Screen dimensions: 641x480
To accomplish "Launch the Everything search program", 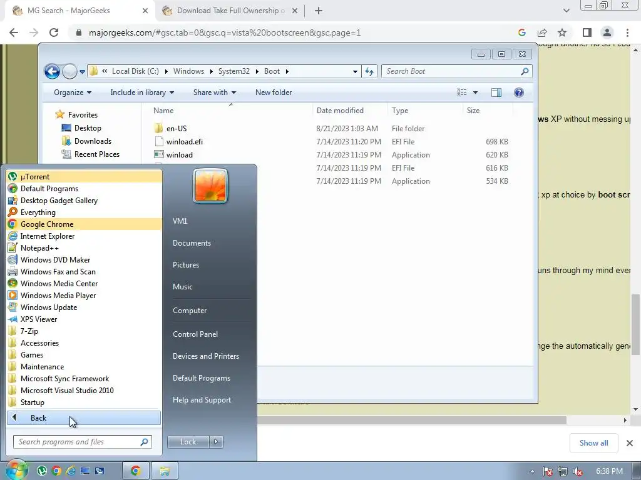I will coord(85,212).
